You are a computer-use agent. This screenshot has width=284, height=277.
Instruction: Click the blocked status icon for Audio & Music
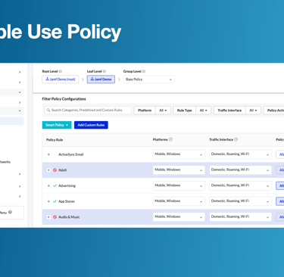(55, 217)
